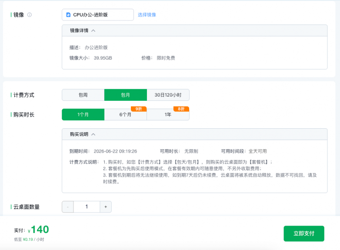Choose the 6个月 purchase duration

coord(126,114)
